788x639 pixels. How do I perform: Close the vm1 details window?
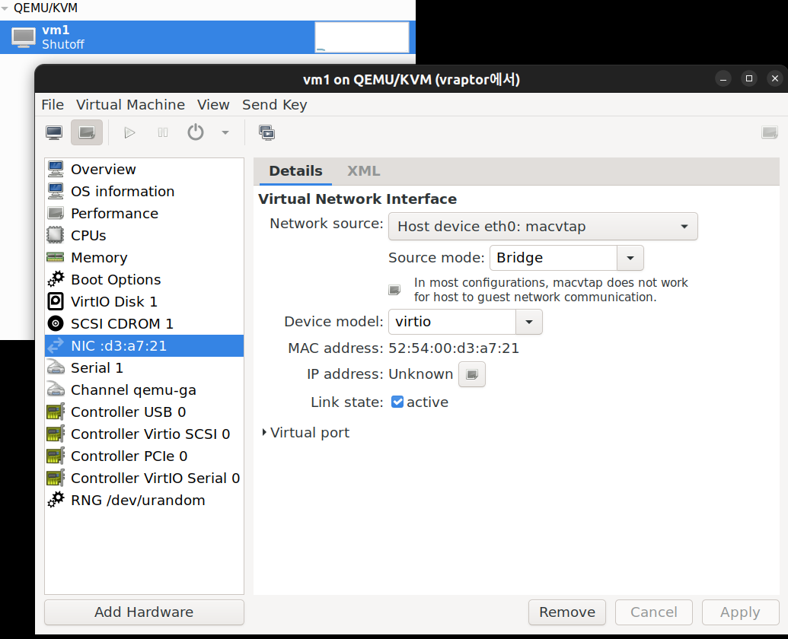775,79
